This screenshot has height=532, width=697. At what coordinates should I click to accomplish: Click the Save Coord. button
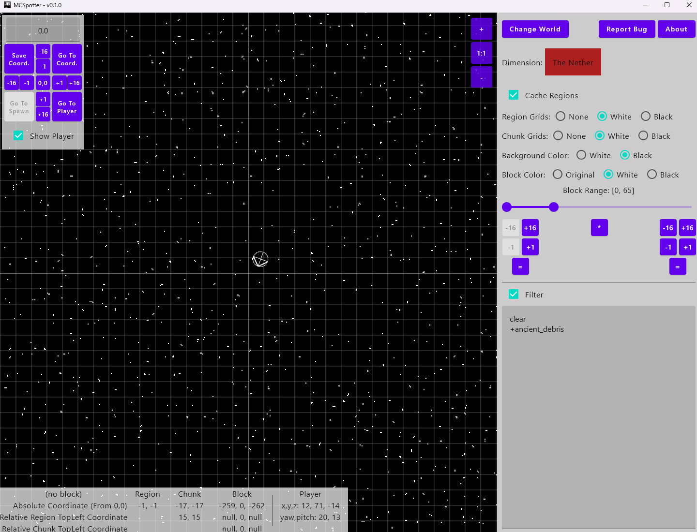(x=19, y=59)
